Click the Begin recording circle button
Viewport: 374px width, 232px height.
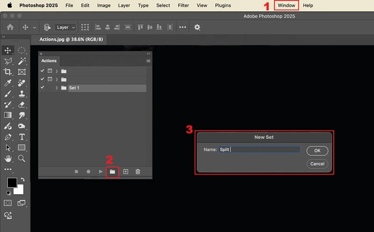[88, 172]
